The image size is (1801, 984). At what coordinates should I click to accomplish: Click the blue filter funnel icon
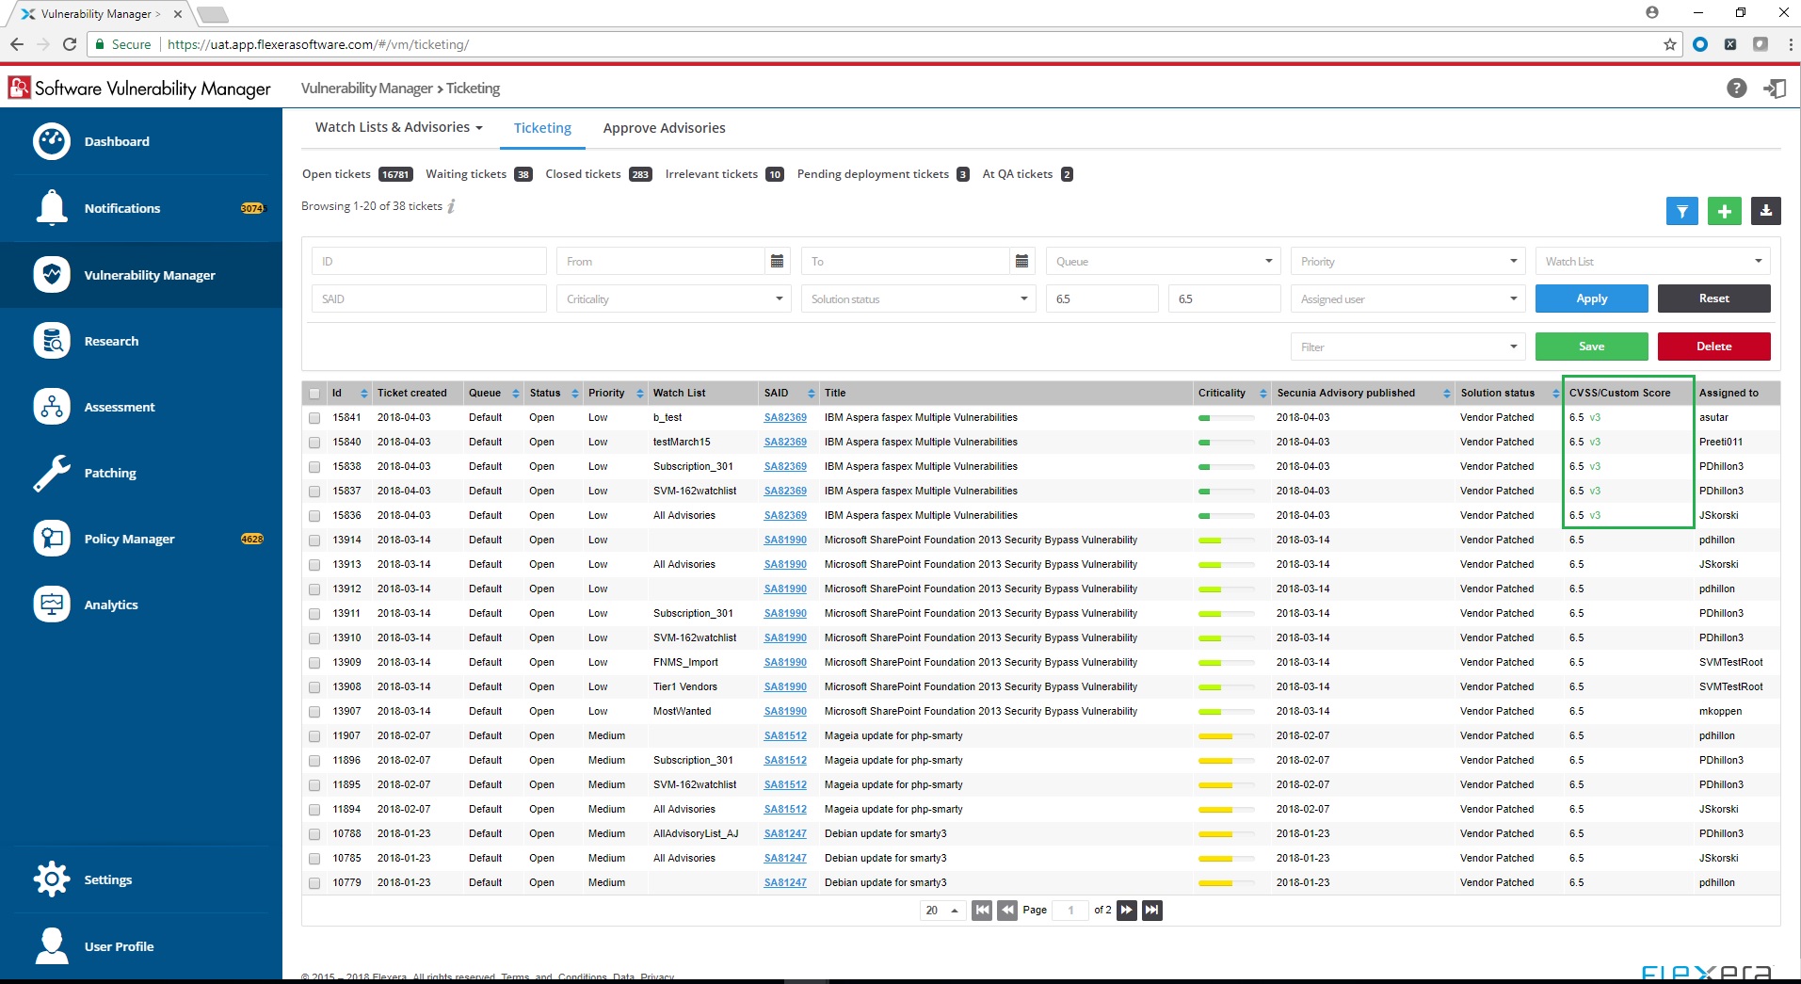1681,211
